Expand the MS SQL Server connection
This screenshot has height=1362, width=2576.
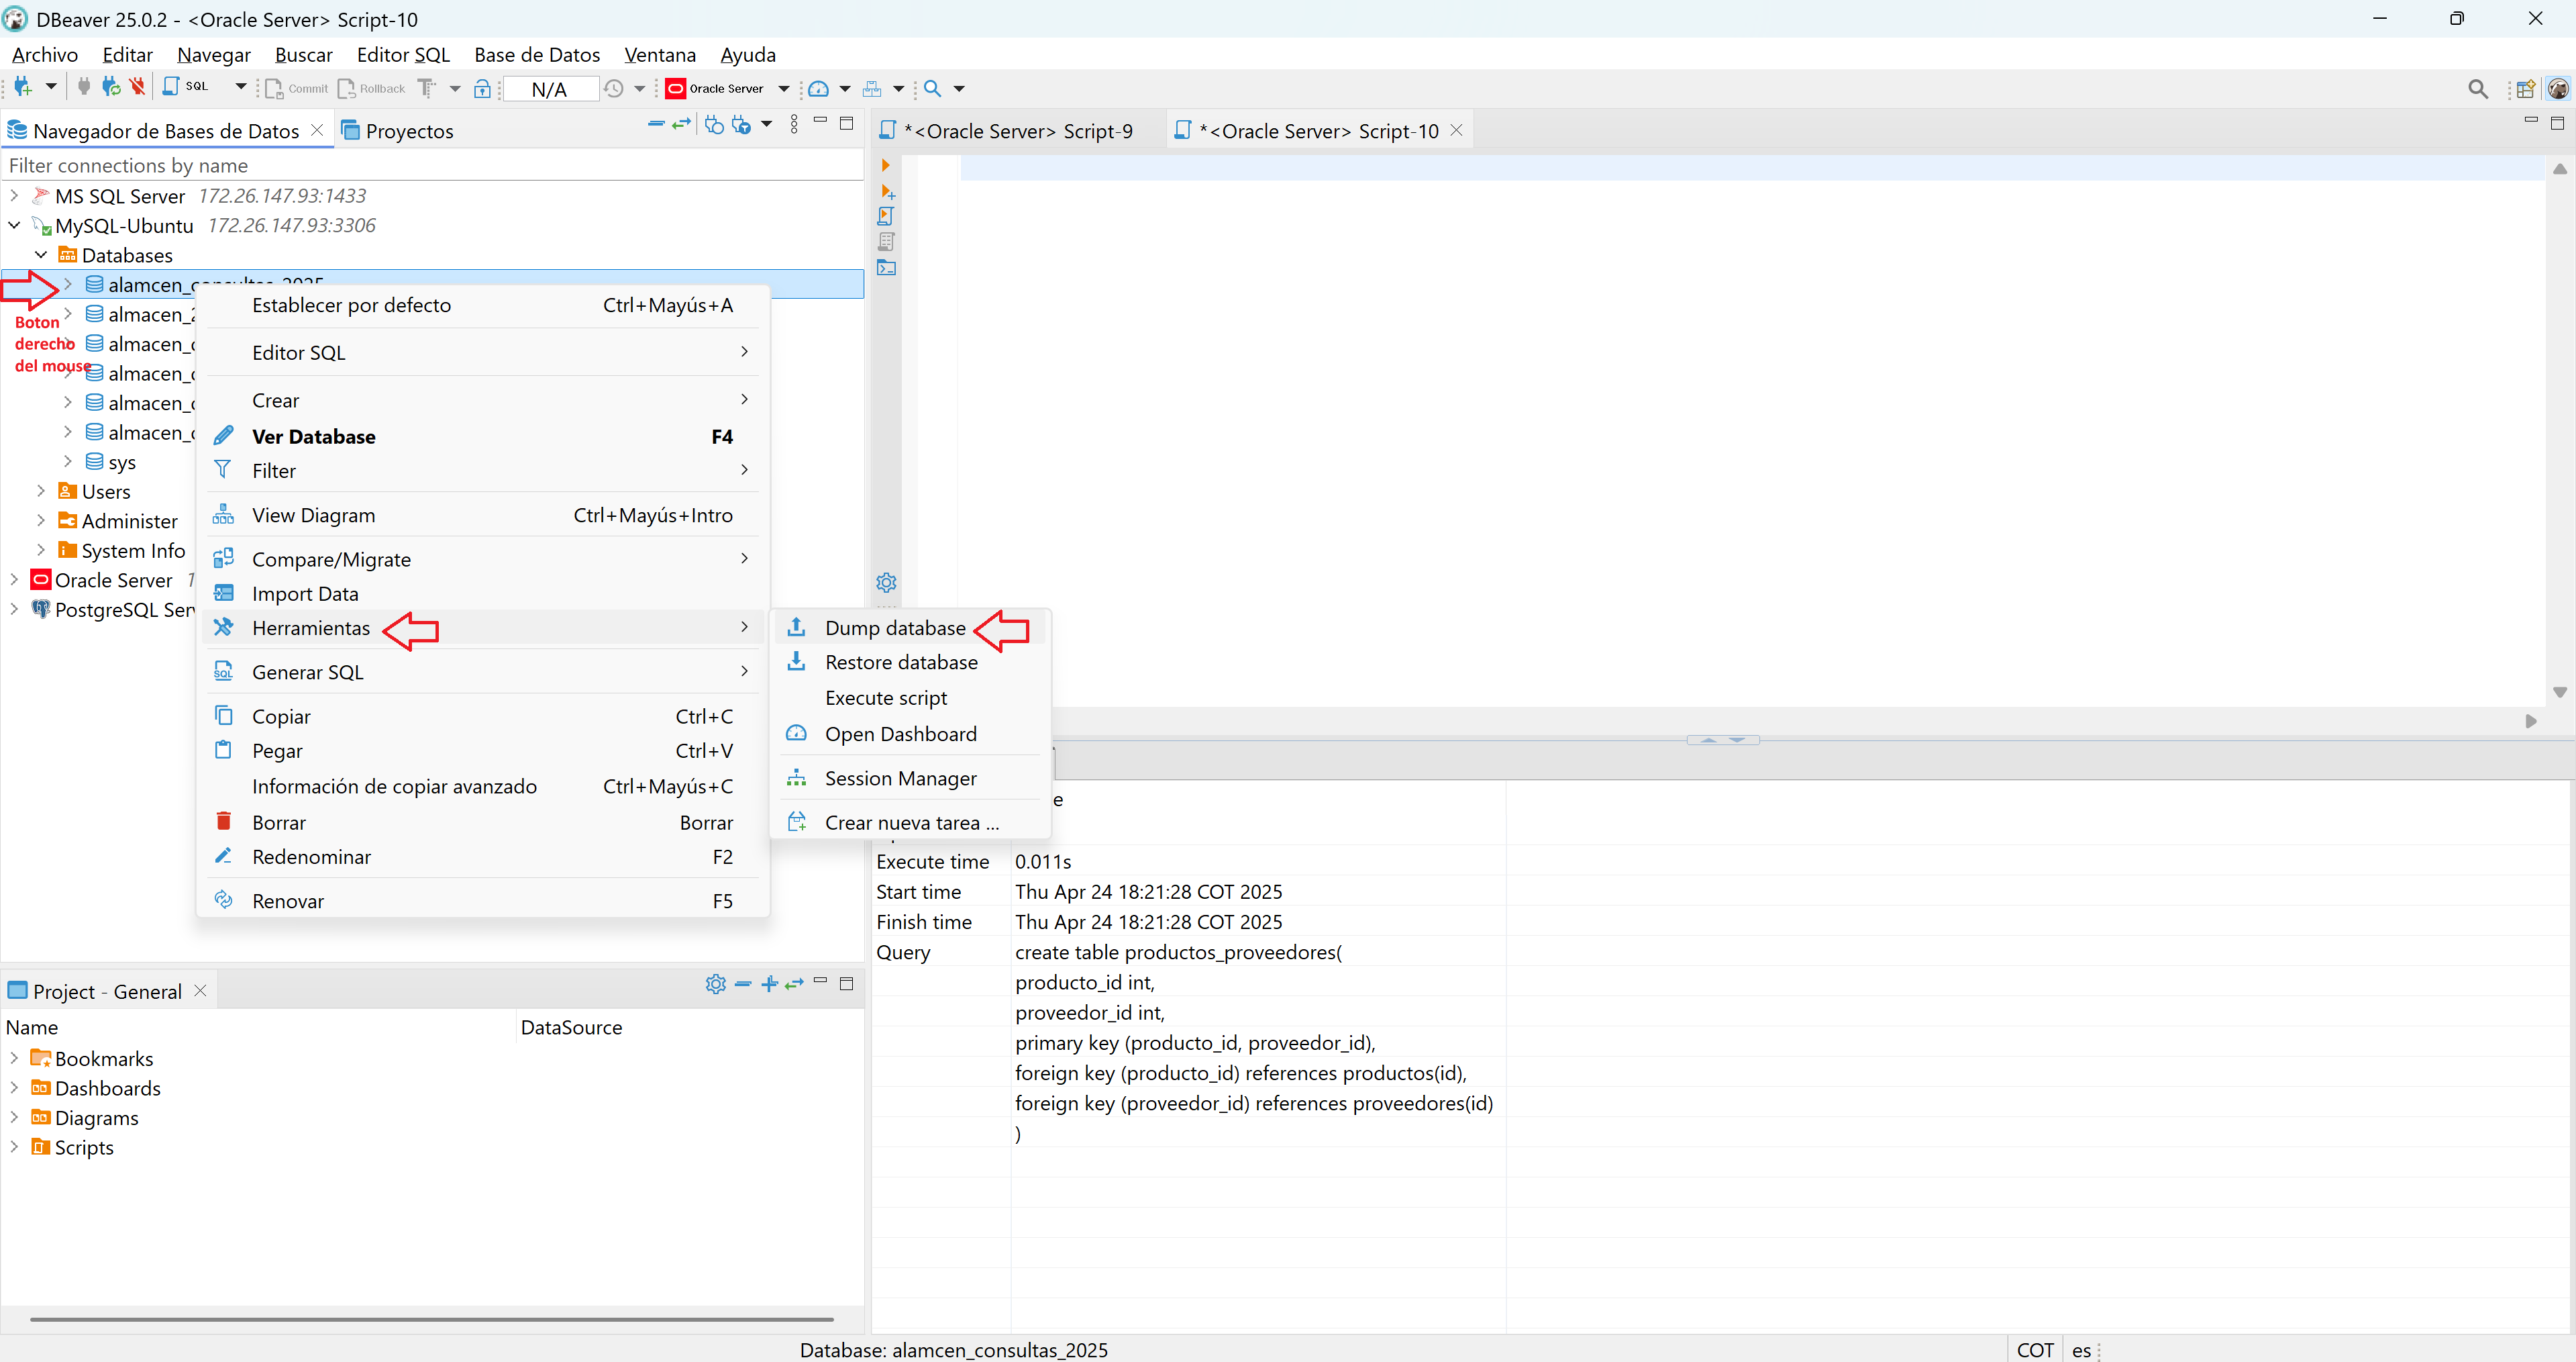coord(14,195)
